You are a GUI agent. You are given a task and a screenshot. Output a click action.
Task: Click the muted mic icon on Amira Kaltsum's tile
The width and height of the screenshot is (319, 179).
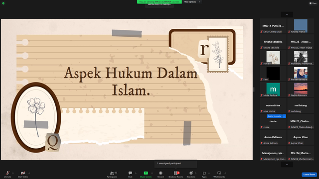[262, 143]
